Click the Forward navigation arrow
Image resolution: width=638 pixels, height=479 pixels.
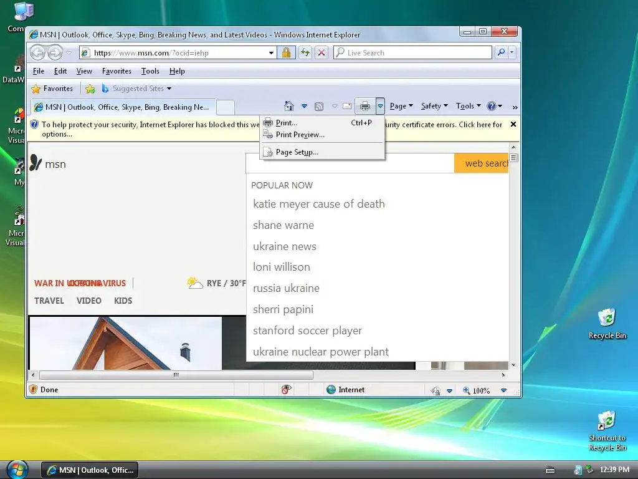click(55, 52)
